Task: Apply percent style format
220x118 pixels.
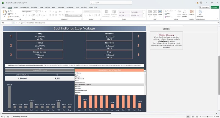Action: (x=90, y=15)
